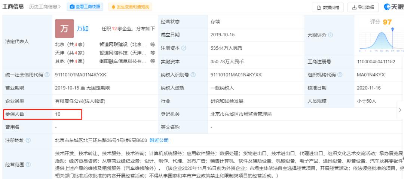Click 查看工商快照 button

[85, 7]
